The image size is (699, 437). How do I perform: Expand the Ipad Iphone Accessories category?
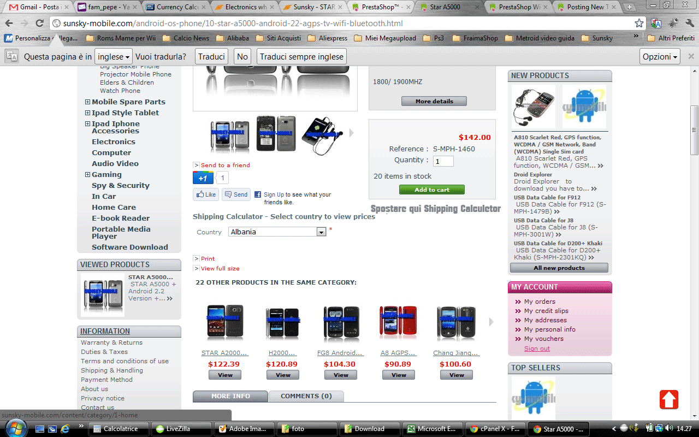click(x=87, y=123)
